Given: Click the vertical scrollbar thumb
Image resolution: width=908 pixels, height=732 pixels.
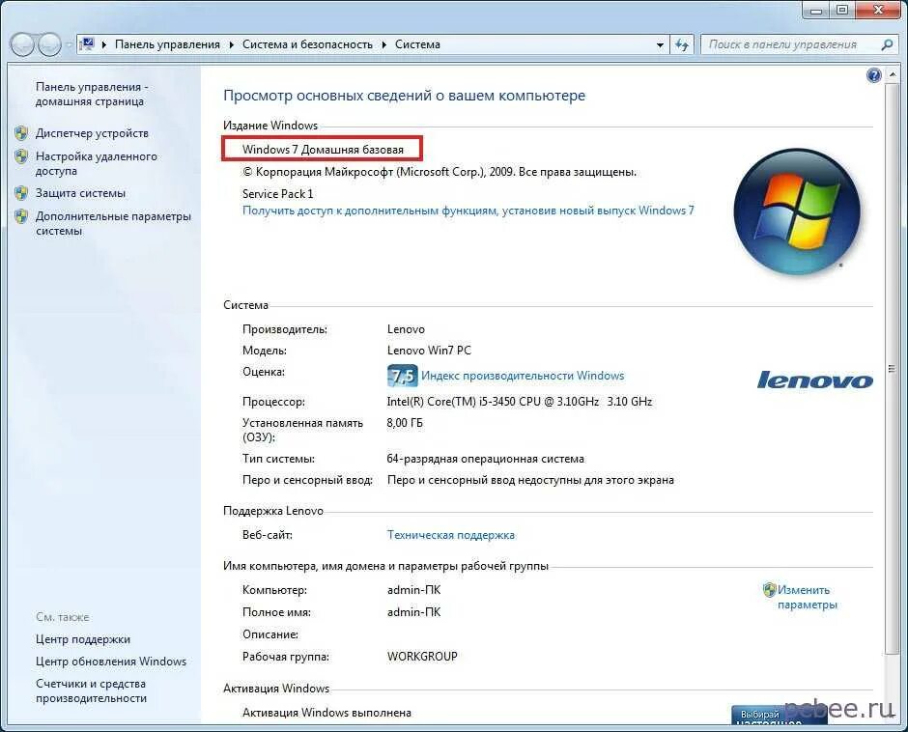Looking at the screenshot, I should [892, 368].
